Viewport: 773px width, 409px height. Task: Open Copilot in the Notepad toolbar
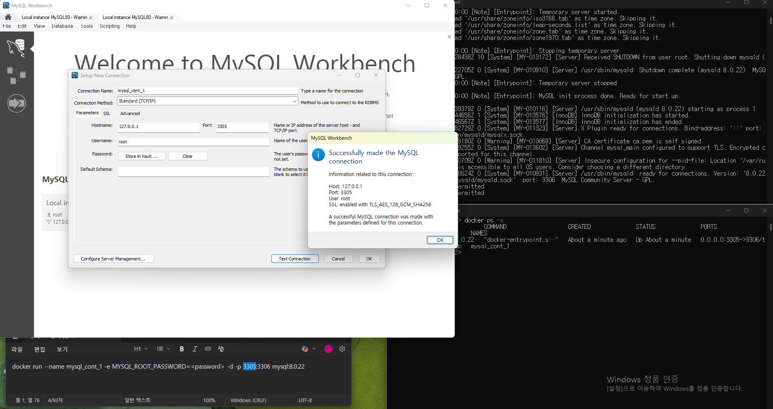(x=305, y=349)
